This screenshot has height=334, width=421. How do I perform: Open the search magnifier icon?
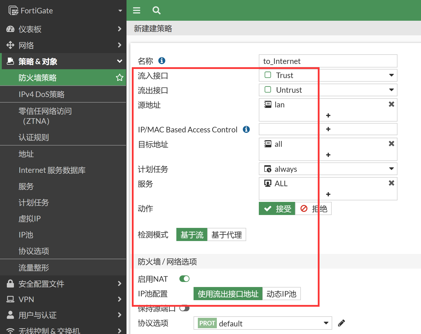pyautogui.click(x=156, y=10)
